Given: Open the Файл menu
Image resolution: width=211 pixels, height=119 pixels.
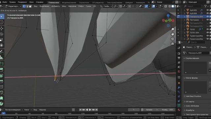Looking at the screenshot, I should click(5, 2).
